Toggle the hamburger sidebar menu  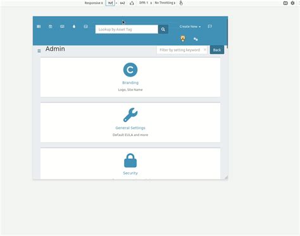click(39, 51)
